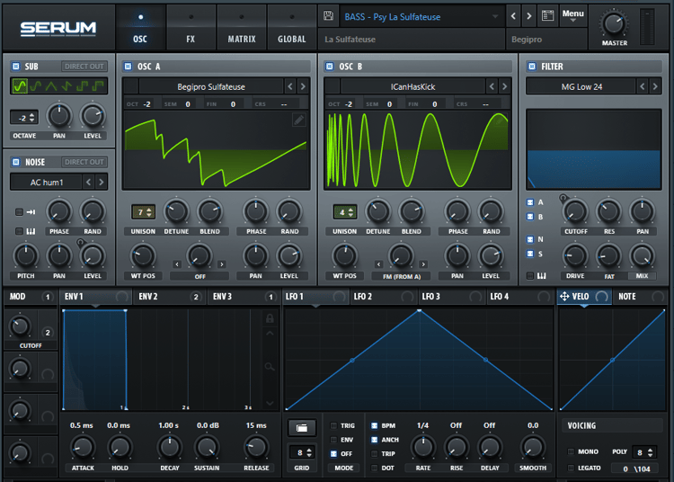The image size is (674, 482).
Task: Select the NOTE modulation tab
Action: tap(640, 296)
